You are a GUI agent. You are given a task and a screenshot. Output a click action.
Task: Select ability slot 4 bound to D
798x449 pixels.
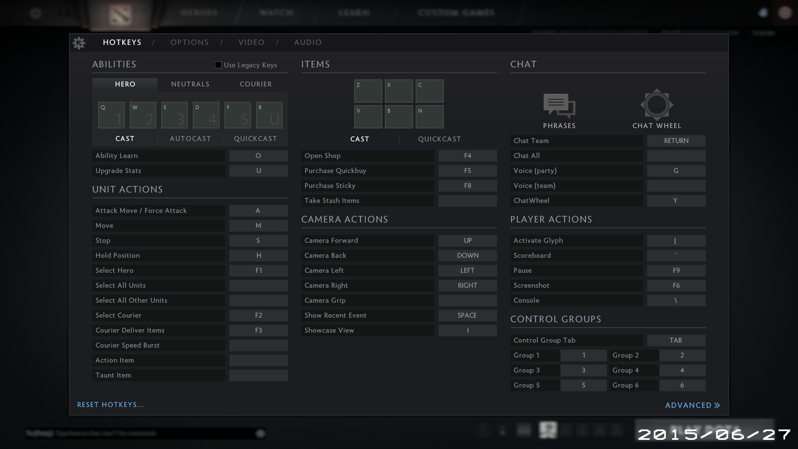pyautogui.click(x=206, y=115)
